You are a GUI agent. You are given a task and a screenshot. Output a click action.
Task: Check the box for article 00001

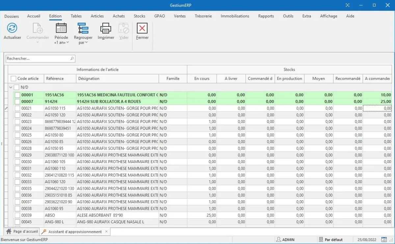click(x=17, y=95)
